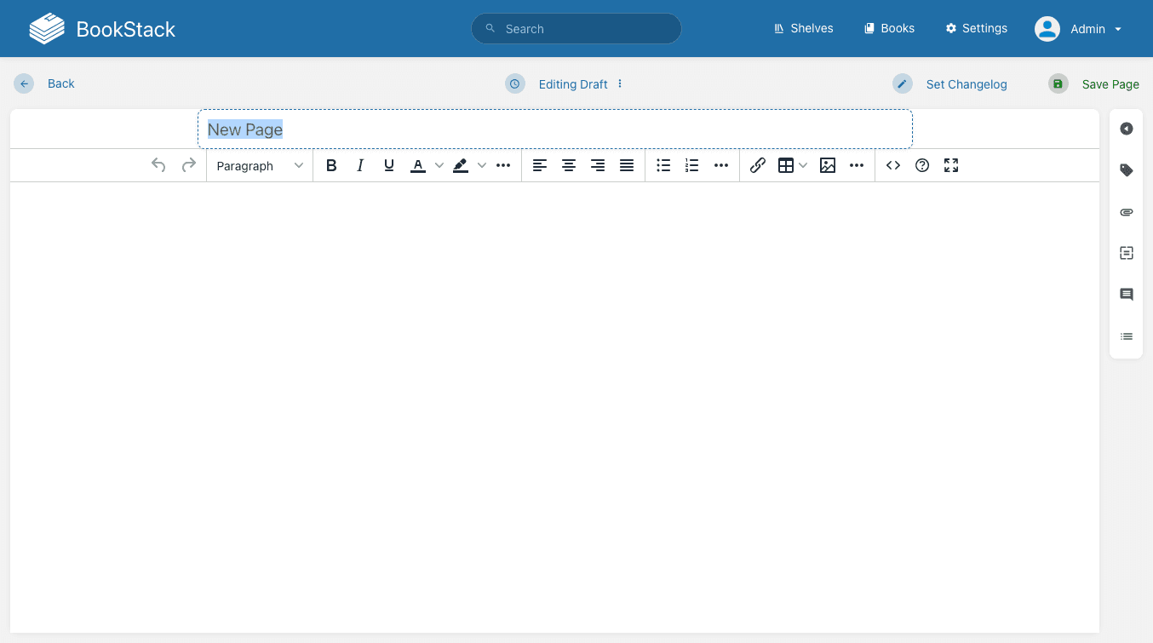Image resolution: width=1153 pixels, height=643 pixels.
Task: Justify the text
Action: click(x=627, y=165)
